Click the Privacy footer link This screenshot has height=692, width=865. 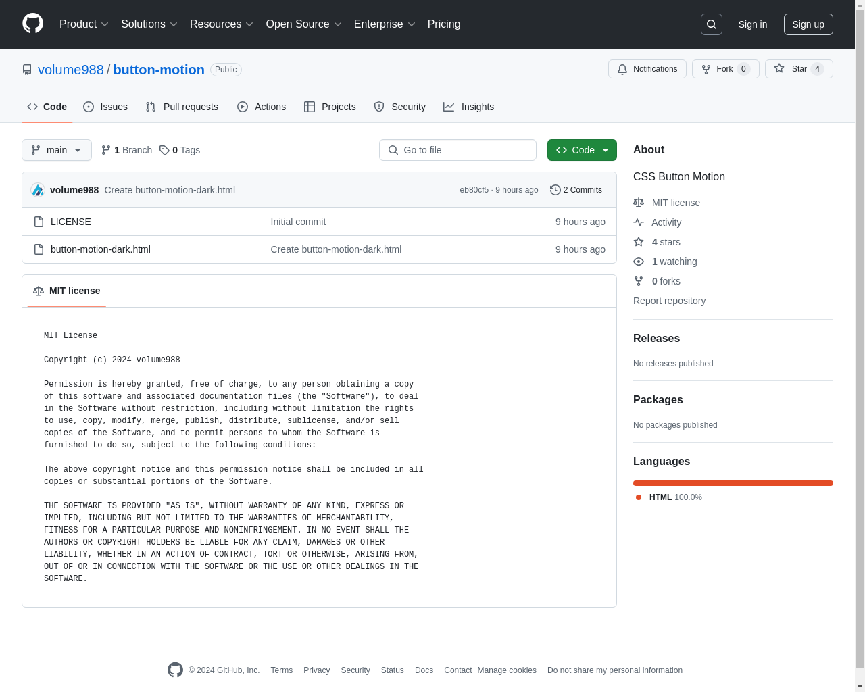[x=317, y=670]
